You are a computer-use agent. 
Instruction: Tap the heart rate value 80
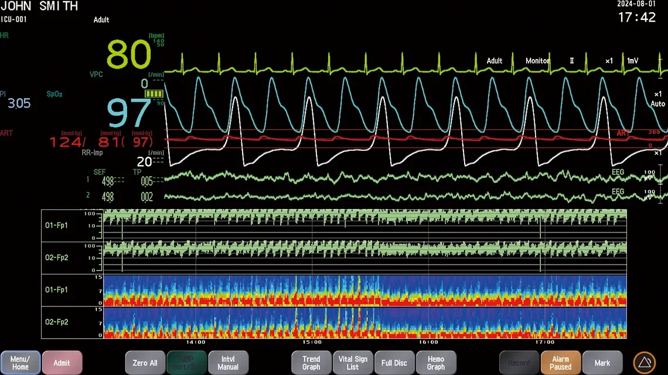click(129, 55)
